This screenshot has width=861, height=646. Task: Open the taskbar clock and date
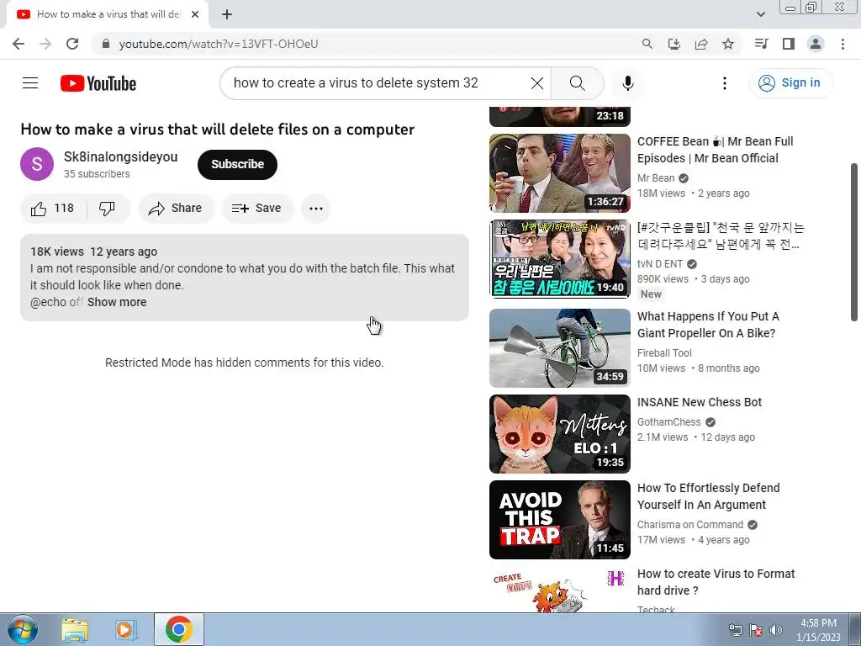tap(818, 630)
